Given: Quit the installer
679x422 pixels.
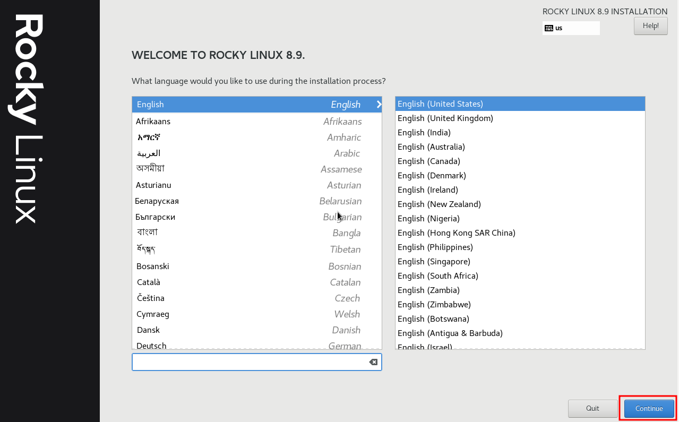Looking at the screenshot, I should pyautogui.click(x=592, y=408).
